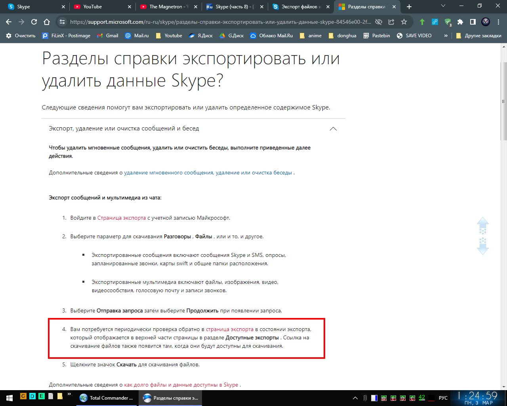Open the Страница экспорта link in step 1
The height and width of the screenshot is (406, 507).
coord(122,218)
